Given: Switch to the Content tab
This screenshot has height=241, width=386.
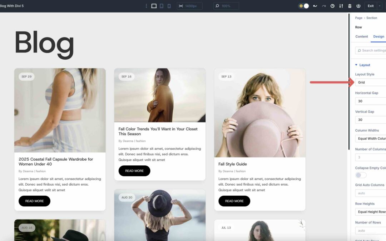Looking at the screenshot, I should pos(361,36).
